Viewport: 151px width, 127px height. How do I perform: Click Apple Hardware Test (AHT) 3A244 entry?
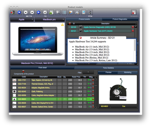107,31
